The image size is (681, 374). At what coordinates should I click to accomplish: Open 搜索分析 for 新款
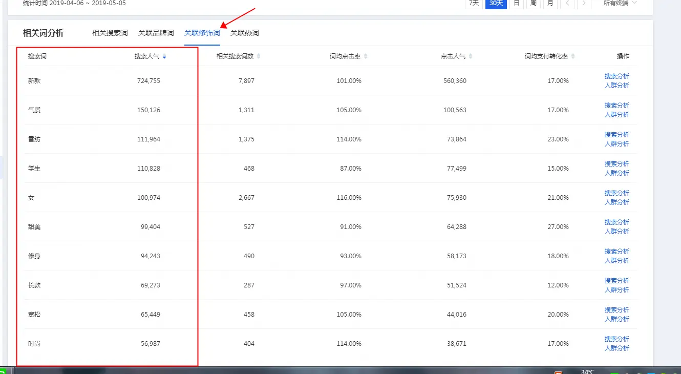(617, 76)
